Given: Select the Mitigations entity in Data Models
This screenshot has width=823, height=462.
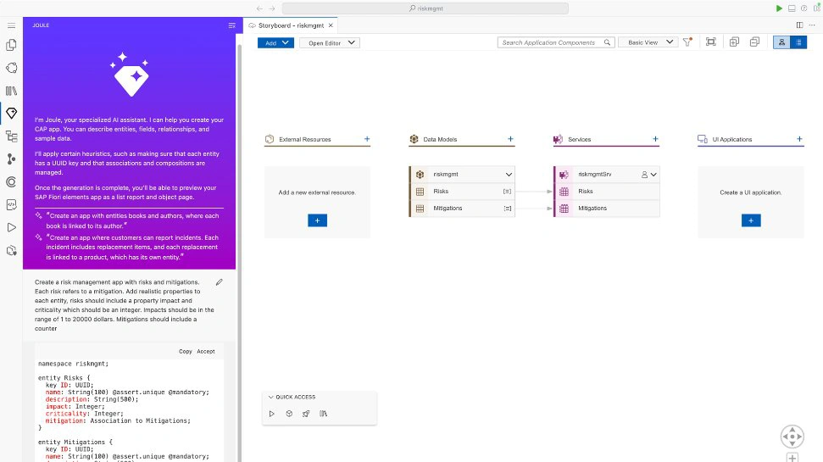Looking at the screenshot, I should [462, 208].
